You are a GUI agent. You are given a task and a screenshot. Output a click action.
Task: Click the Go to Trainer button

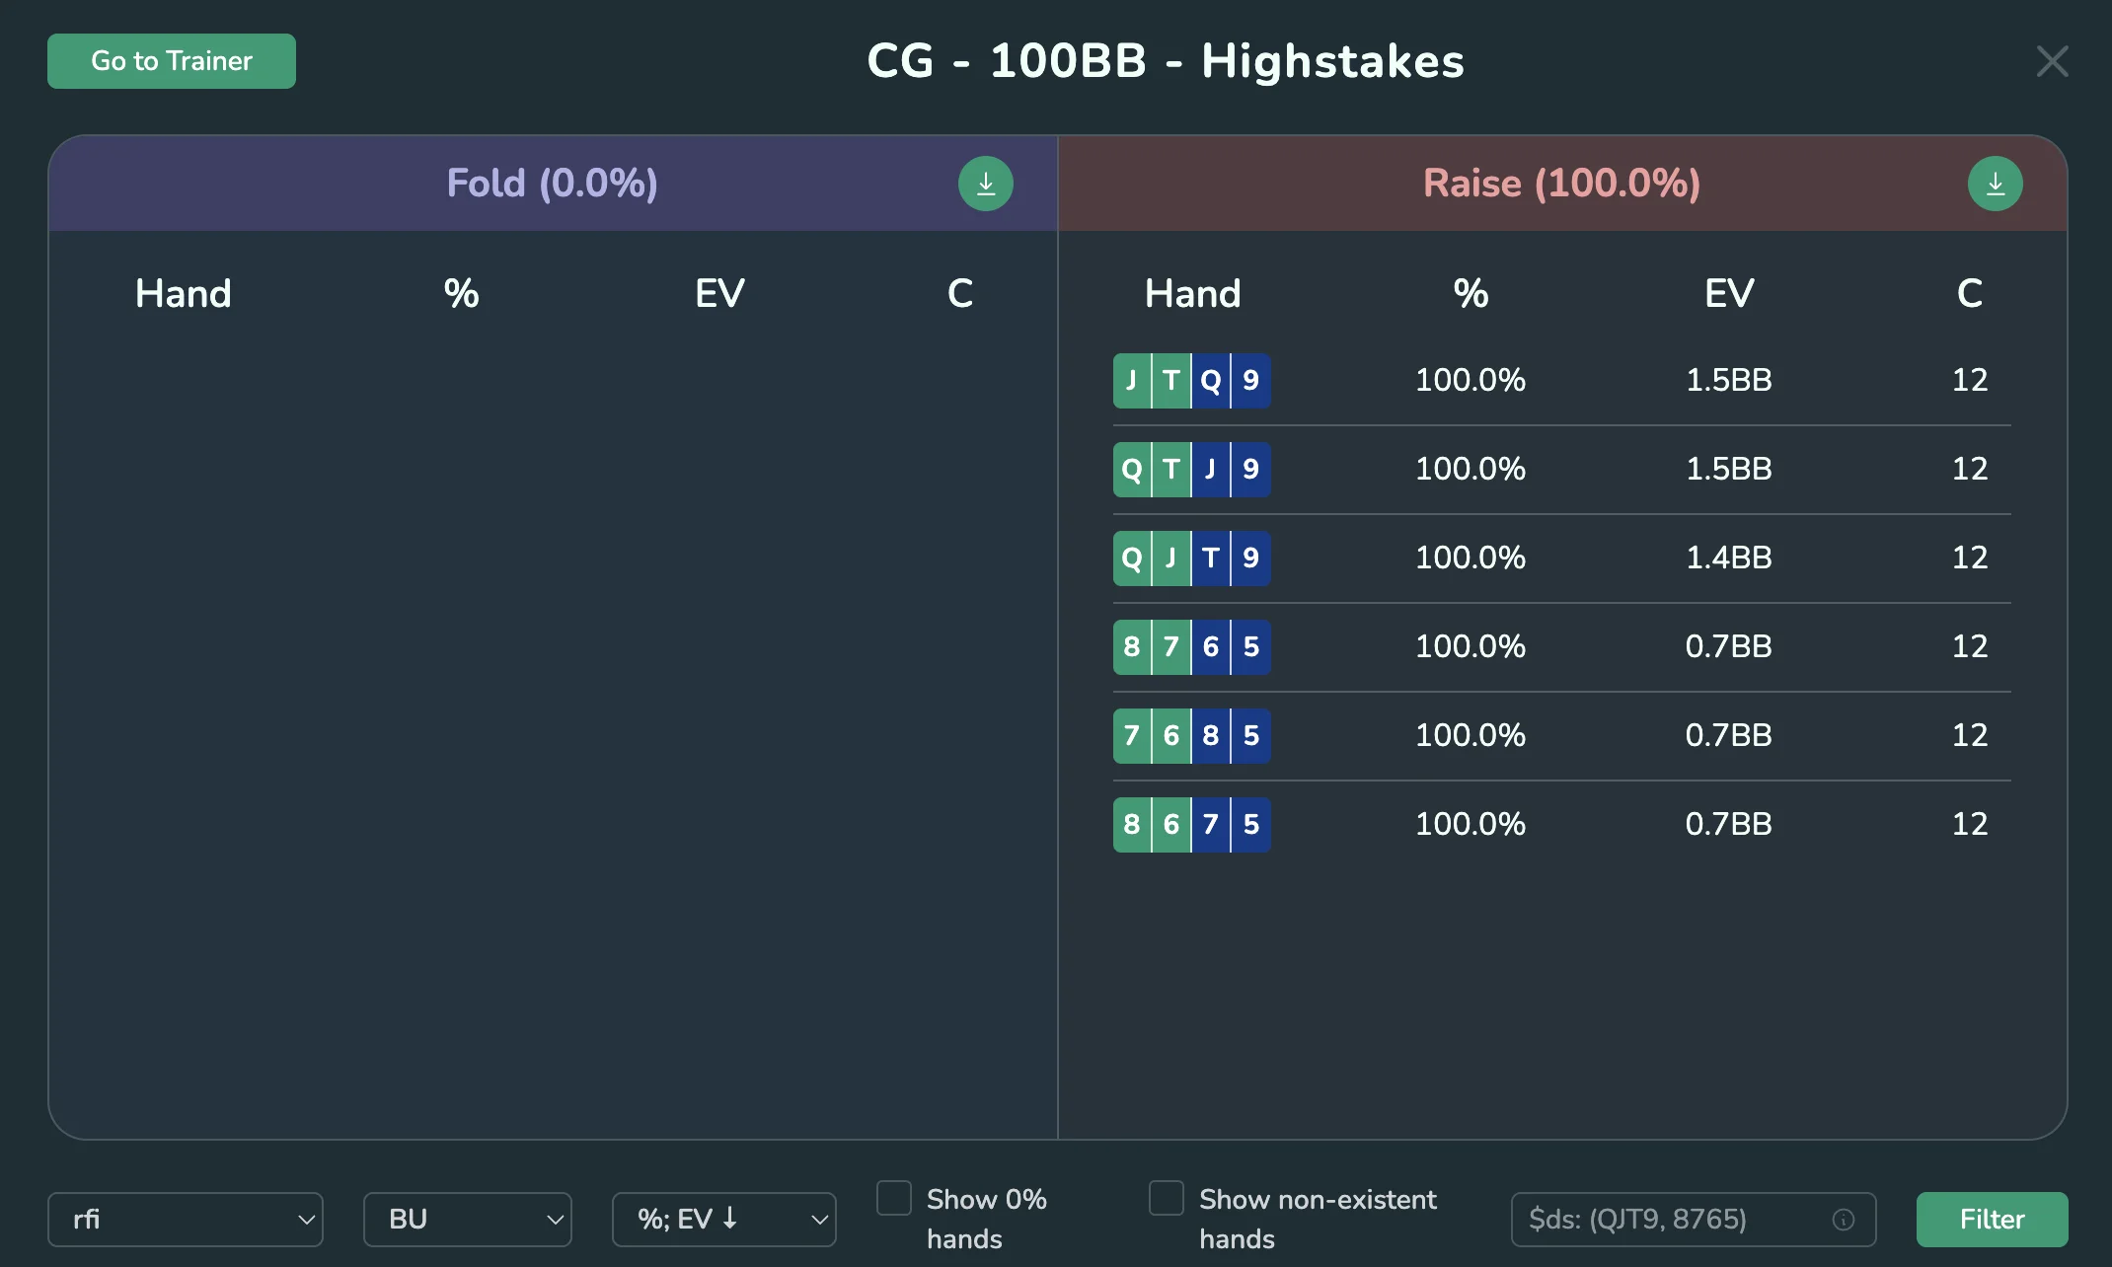(171, 60)
